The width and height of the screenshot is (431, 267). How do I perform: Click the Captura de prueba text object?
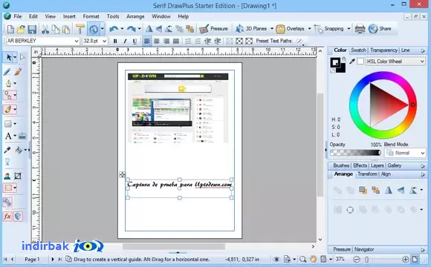(x=180, y=185)
